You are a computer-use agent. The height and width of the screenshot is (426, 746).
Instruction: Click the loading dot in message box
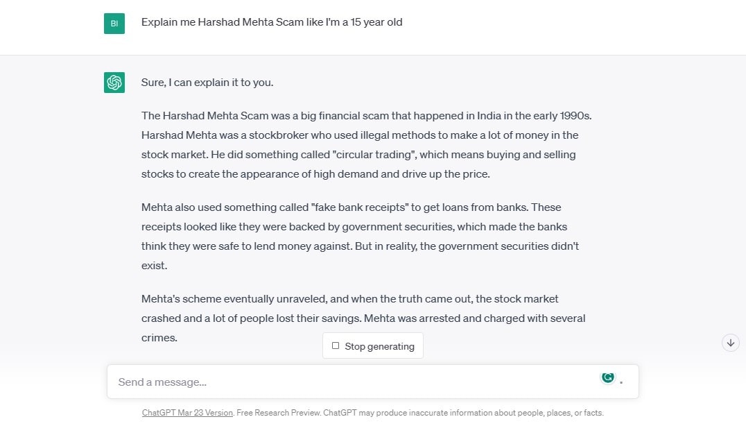click(x=621, y=382)
